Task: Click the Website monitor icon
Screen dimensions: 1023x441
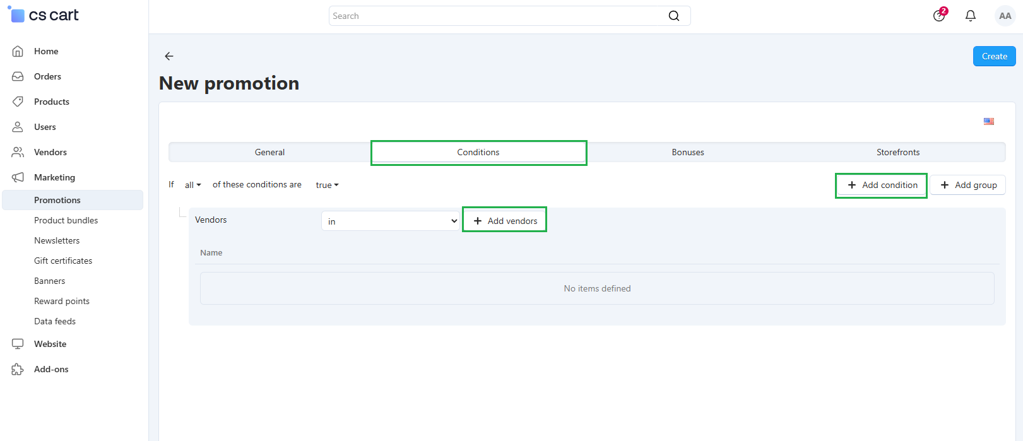Action: (x=18, y=344)
